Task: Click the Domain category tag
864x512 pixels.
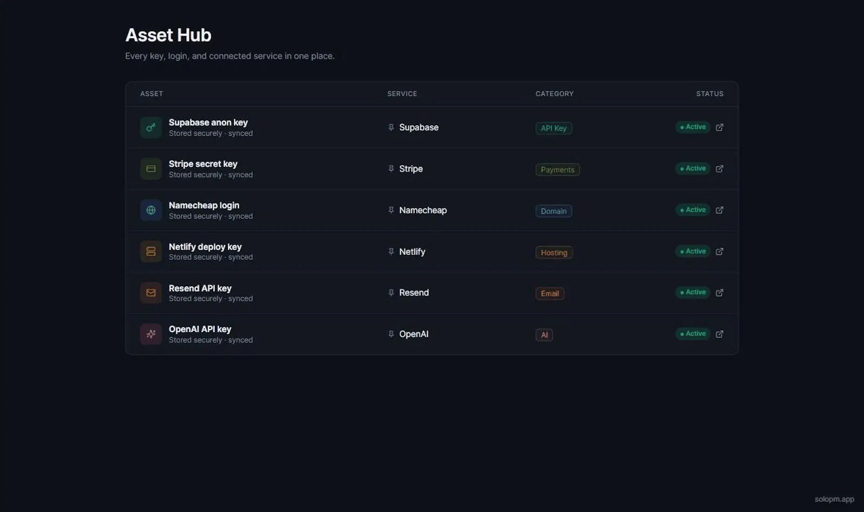Action: (553, 211)
